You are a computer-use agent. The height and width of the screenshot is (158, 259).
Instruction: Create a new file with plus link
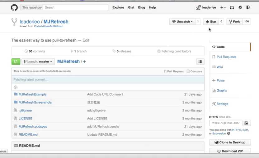click(x=85, y=62)
